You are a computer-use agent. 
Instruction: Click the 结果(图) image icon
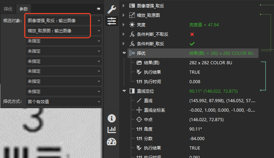click(x=139, y=63)
